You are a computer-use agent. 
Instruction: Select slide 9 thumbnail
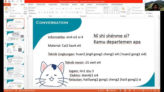point(15,60)
